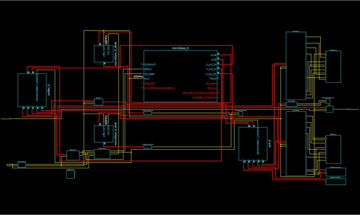Click the DBG_STOP pin label
This screenshot has width=360, height=215.
click(150, 84)
